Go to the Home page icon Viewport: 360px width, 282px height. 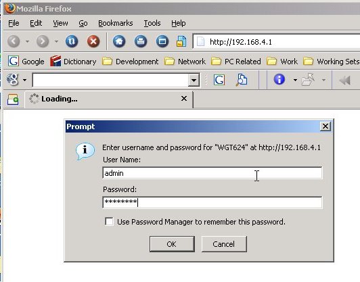click(119, 41)
